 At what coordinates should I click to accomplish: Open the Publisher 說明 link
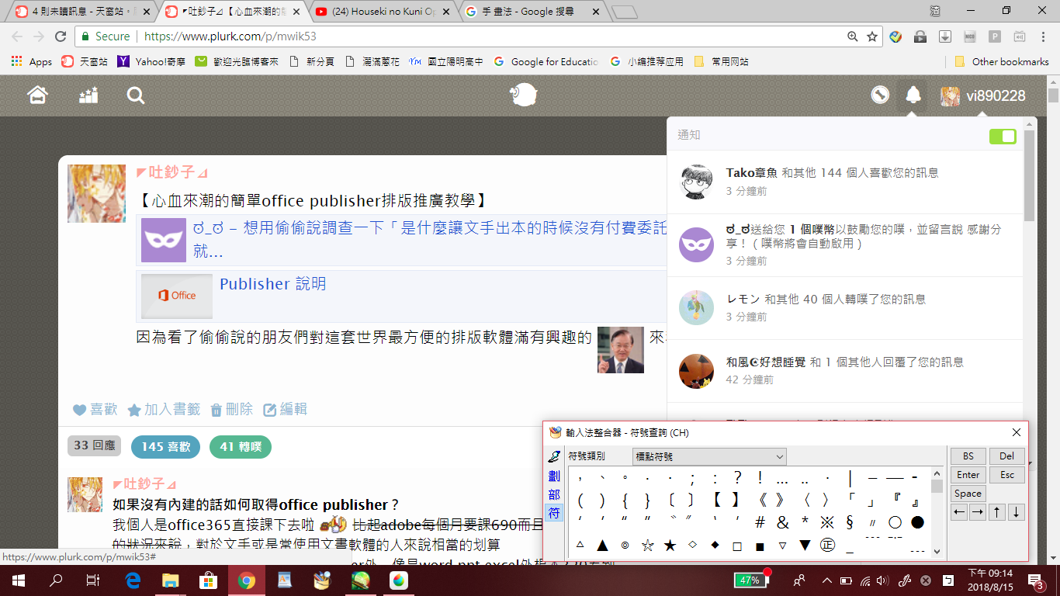click(x=272, y=284)
